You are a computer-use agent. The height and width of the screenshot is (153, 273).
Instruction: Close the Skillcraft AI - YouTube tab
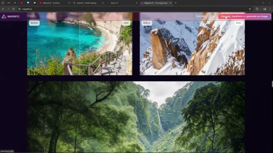[x=69, y=3]
